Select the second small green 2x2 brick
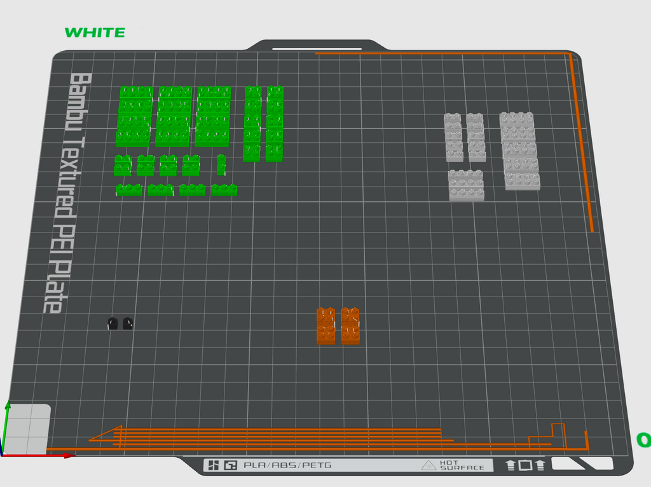 coord(146,166)
